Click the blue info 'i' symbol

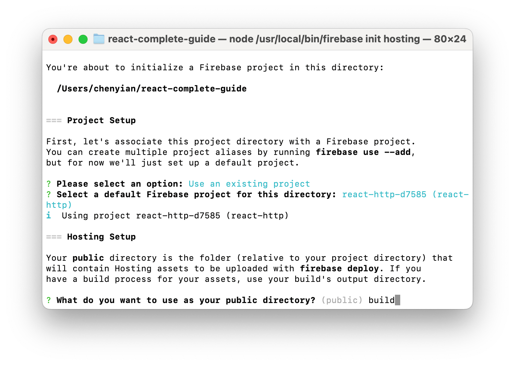pos(49,215)
